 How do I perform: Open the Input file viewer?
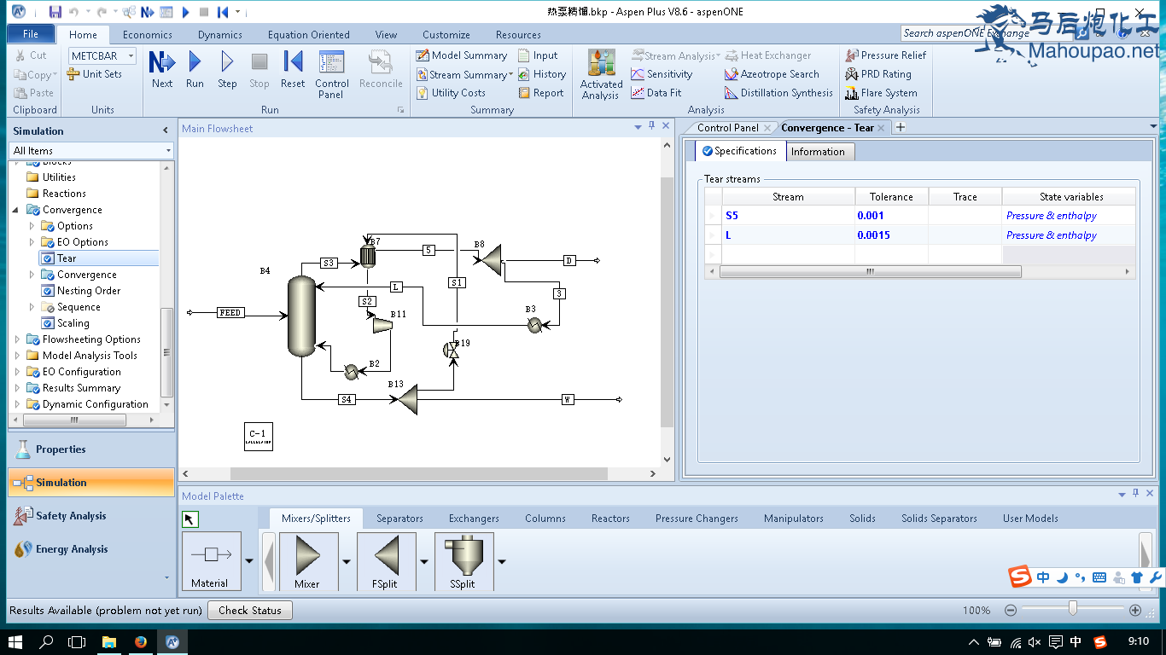[538, 55]
